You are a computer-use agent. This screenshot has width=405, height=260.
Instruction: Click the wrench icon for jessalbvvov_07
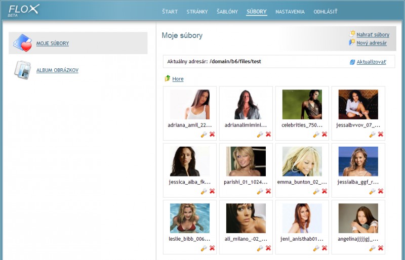[x=372, y=134]
